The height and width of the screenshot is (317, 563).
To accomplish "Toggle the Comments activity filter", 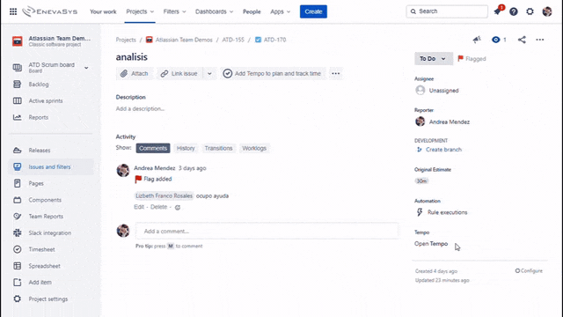I will pyautogui.click(x=153, y=148).
